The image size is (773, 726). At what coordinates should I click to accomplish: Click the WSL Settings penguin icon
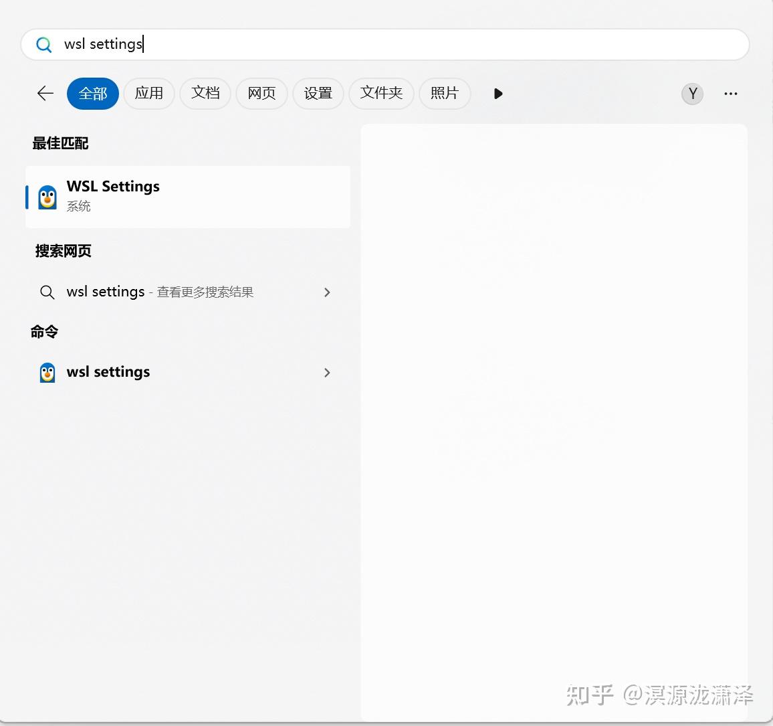pyautogui.click(x=47, y=197)
